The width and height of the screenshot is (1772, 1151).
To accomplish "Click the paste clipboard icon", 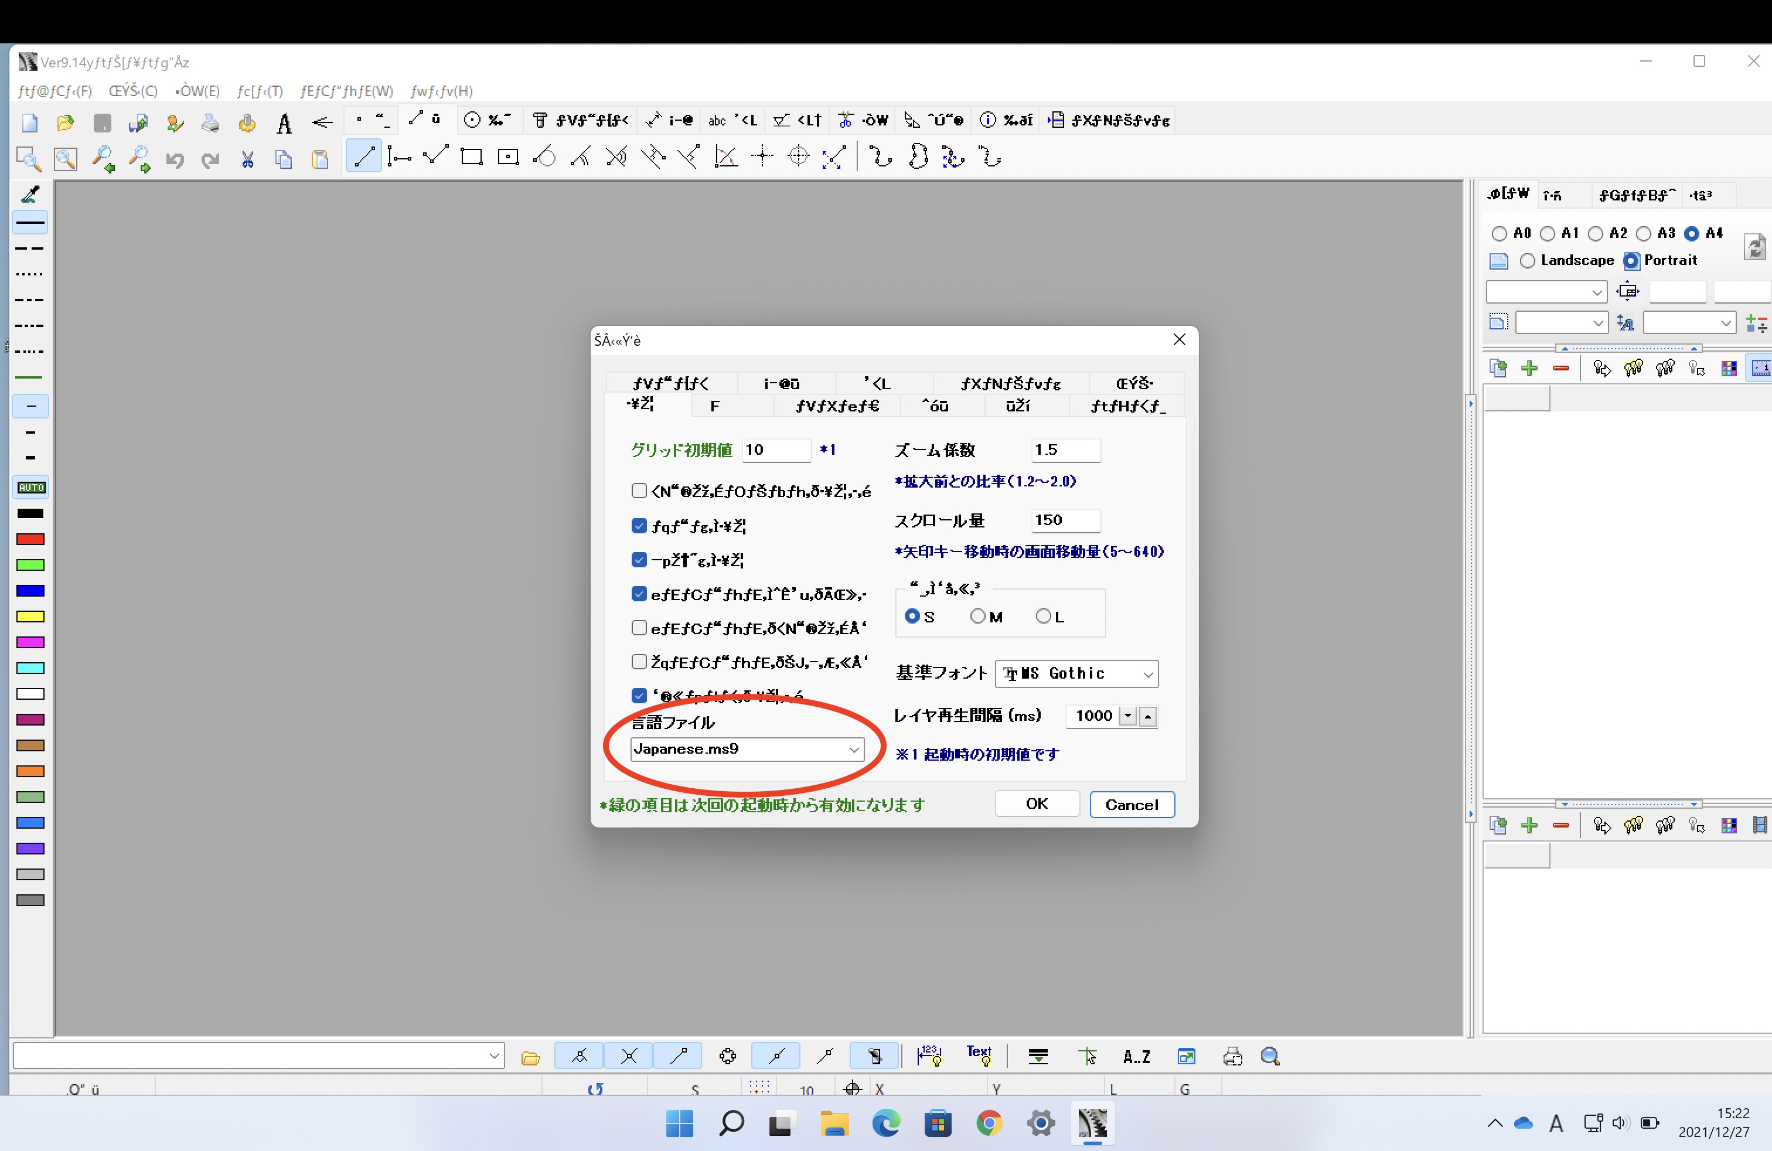I will 320,159.
